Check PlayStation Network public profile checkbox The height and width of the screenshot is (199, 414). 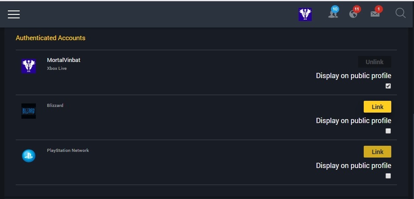coord(388,176)
